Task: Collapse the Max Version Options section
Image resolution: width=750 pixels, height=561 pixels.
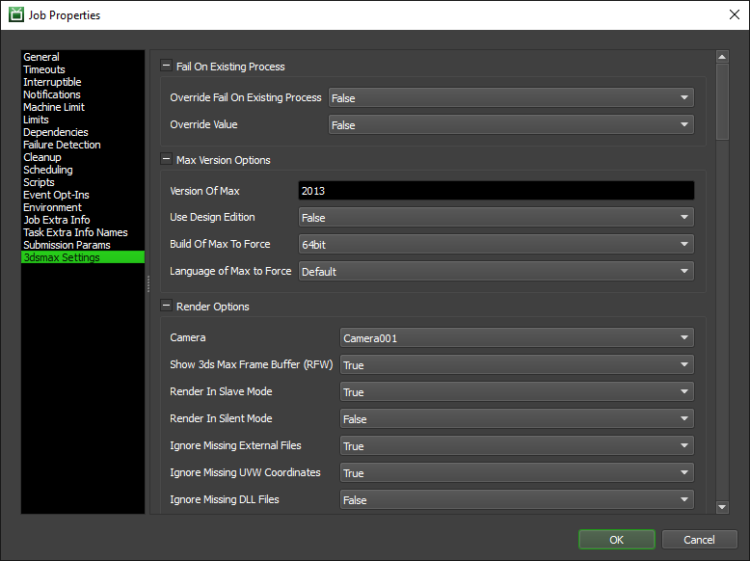Action: 166,160
